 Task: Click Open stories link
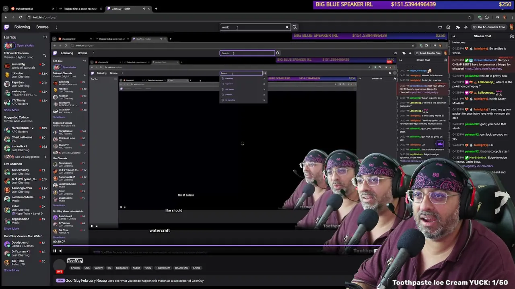[x=25, y=45]
